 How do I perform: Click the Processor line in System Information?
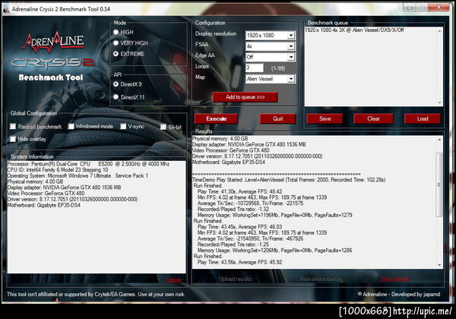click(88, 164)
